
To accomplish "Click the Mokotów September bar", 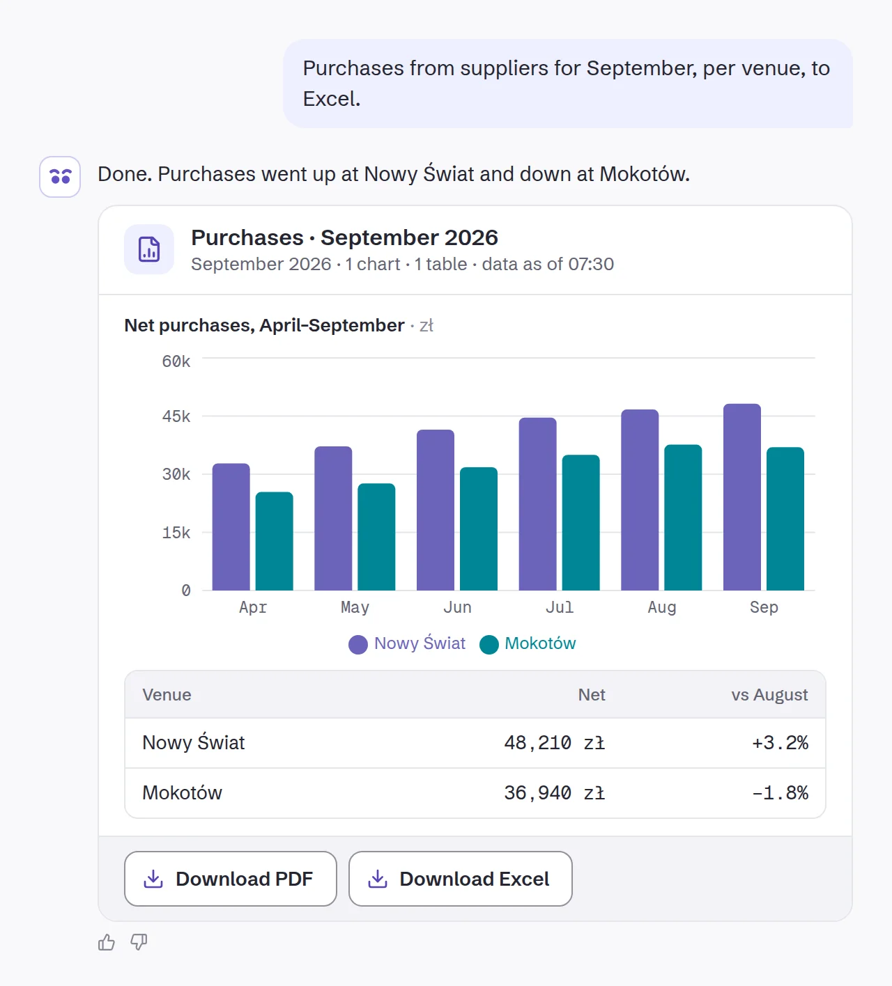I will click(785, 519).
